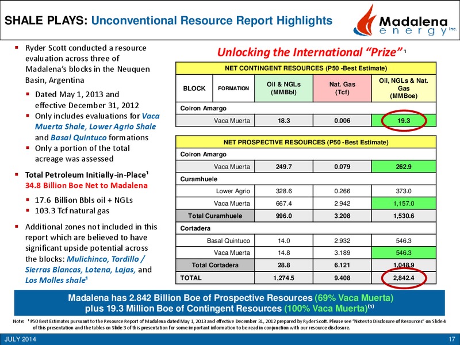Click the 667.4 cell

283,204
